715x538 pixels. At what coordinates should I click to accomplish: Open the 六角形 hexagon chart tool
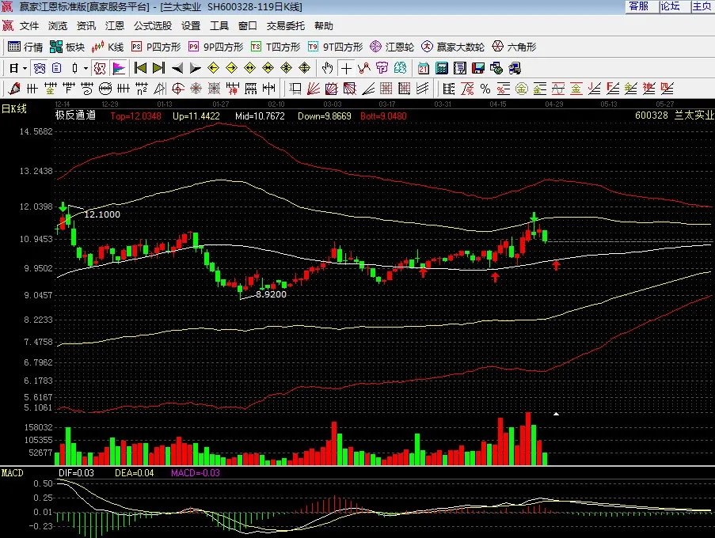pyautogui.click(x=514, y=47)
